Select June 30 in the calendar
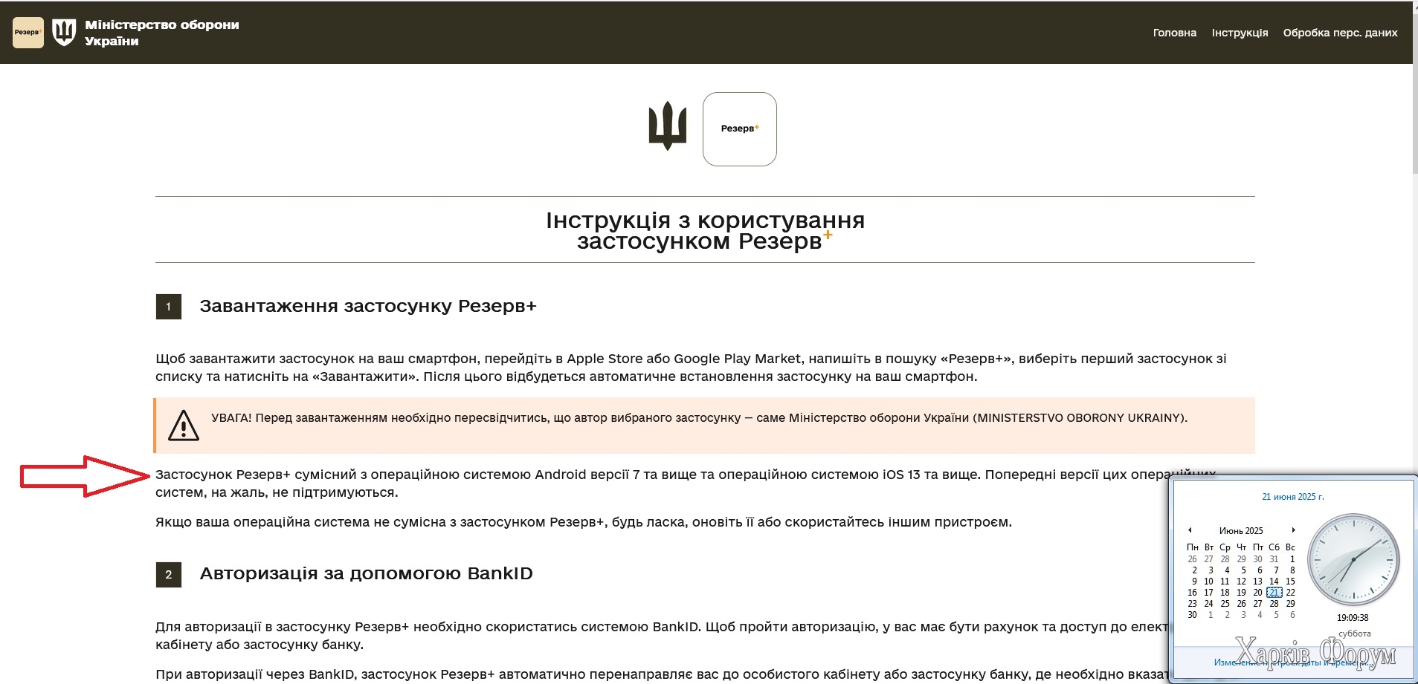Image resolution: width=1418 pixels, height=684 pixels. tap(1192, 615)
